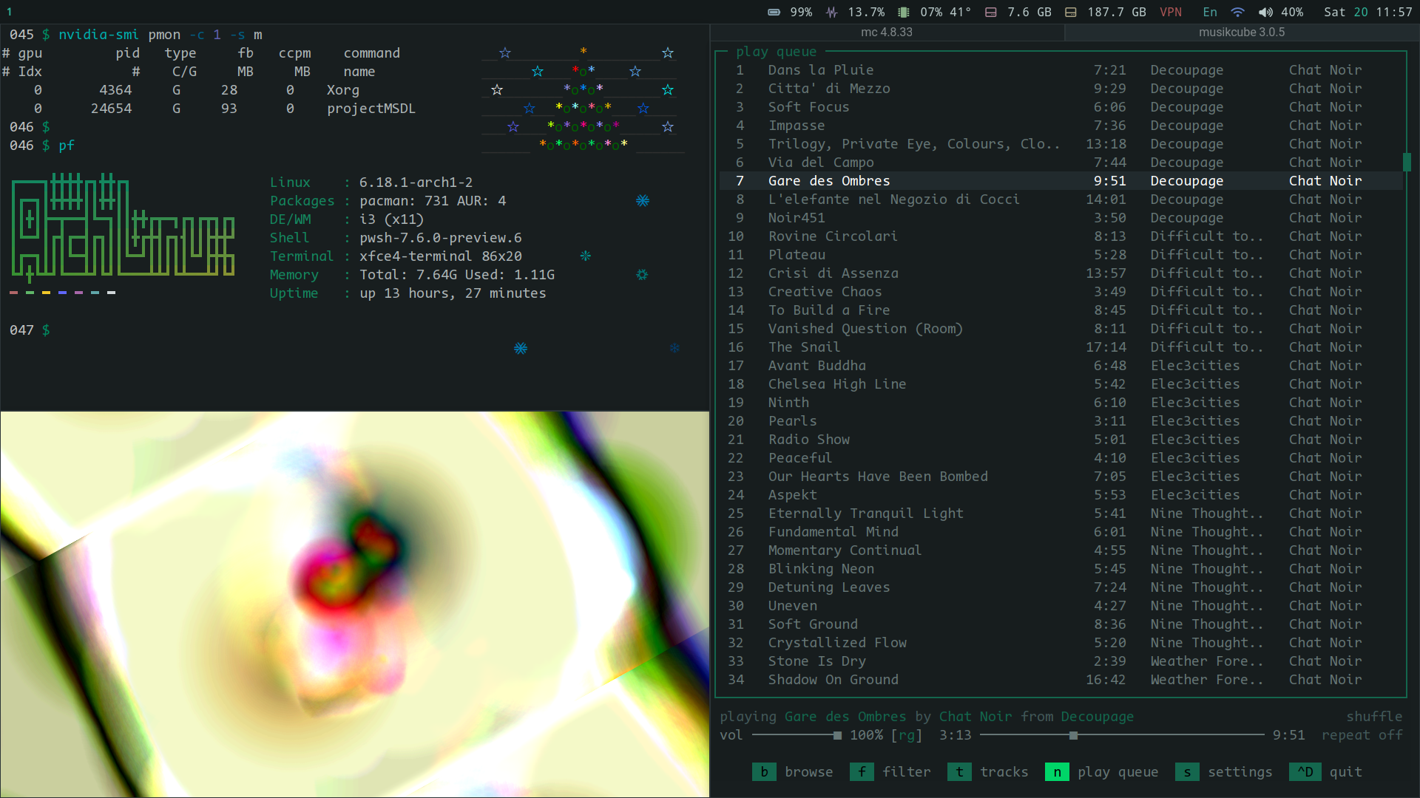Click the 7.6 GB disk icon
This screenshot has width=1420, height=798.
991,12
